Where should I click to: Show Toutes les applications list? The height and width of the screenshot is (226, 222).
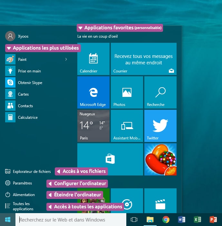tap(19, 206)
